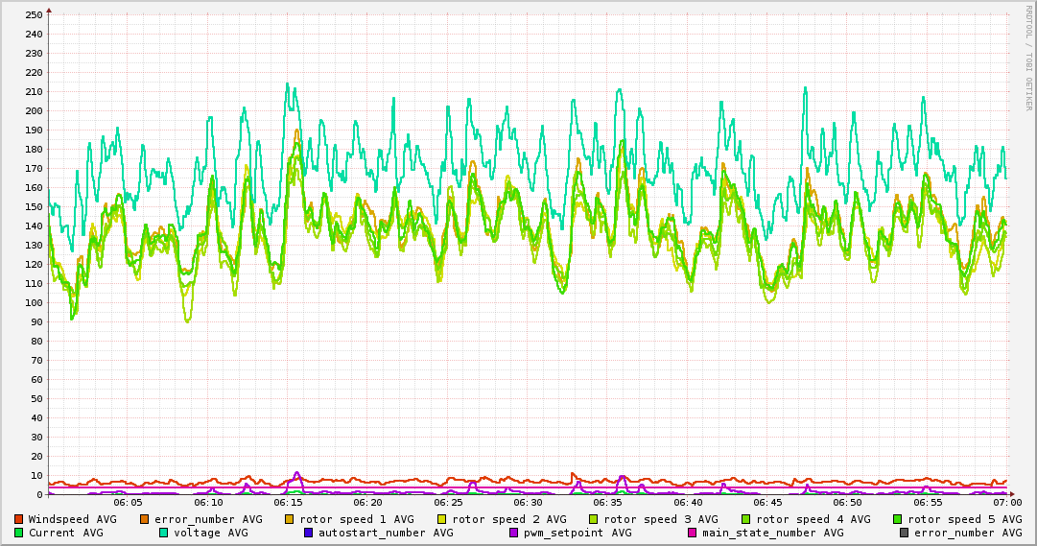Click the yellow rotor speed 2 AVG swatch

442,519
